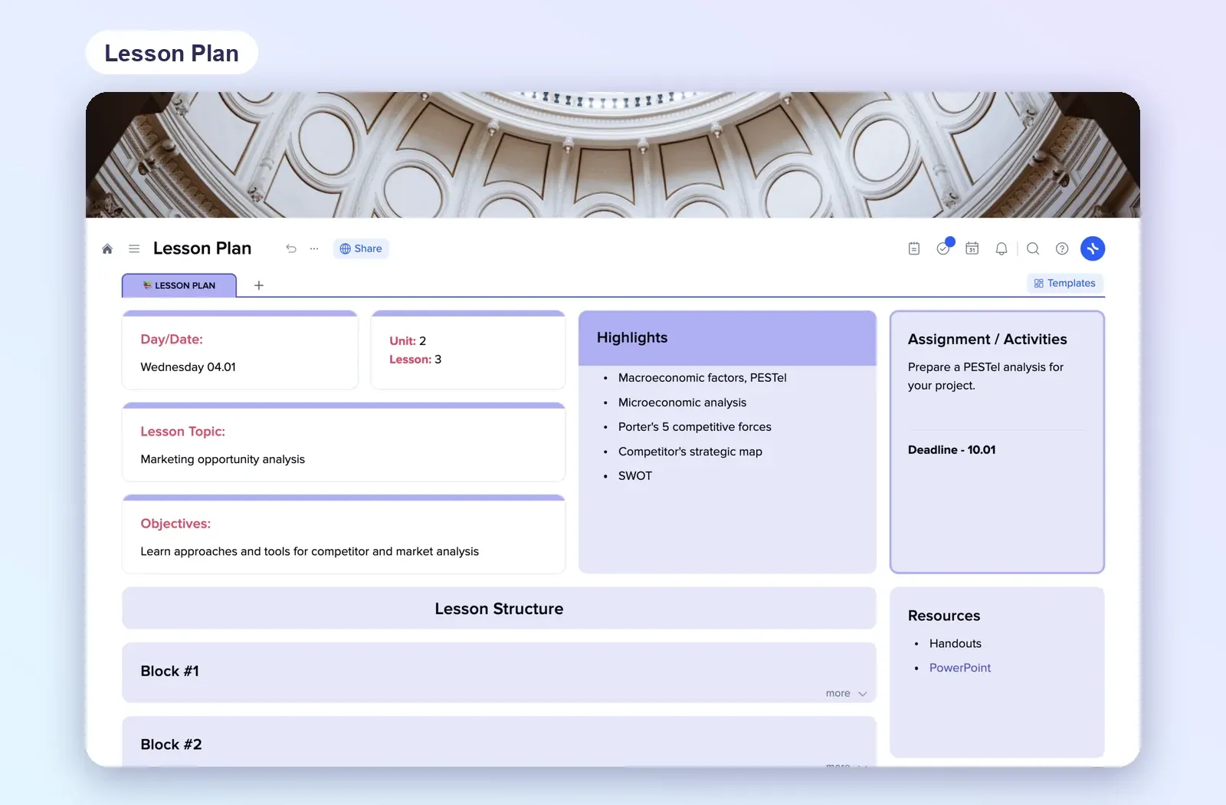This screenshot has height=805, width=1226.
Task: Select the LESSON PLAN tab
Action: pos(179,285)
